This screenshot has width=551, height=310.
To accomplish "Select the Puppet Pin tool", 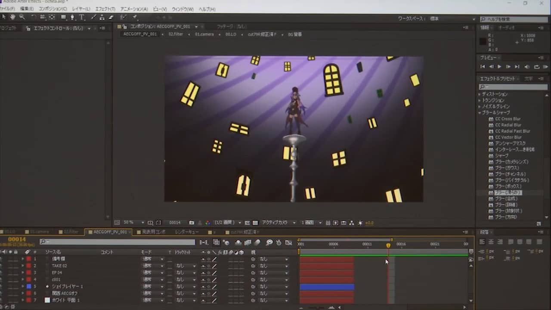I will pos(134,17).
